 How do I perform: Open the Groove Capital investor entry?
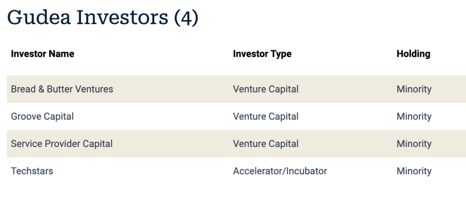tap(42, 117)
